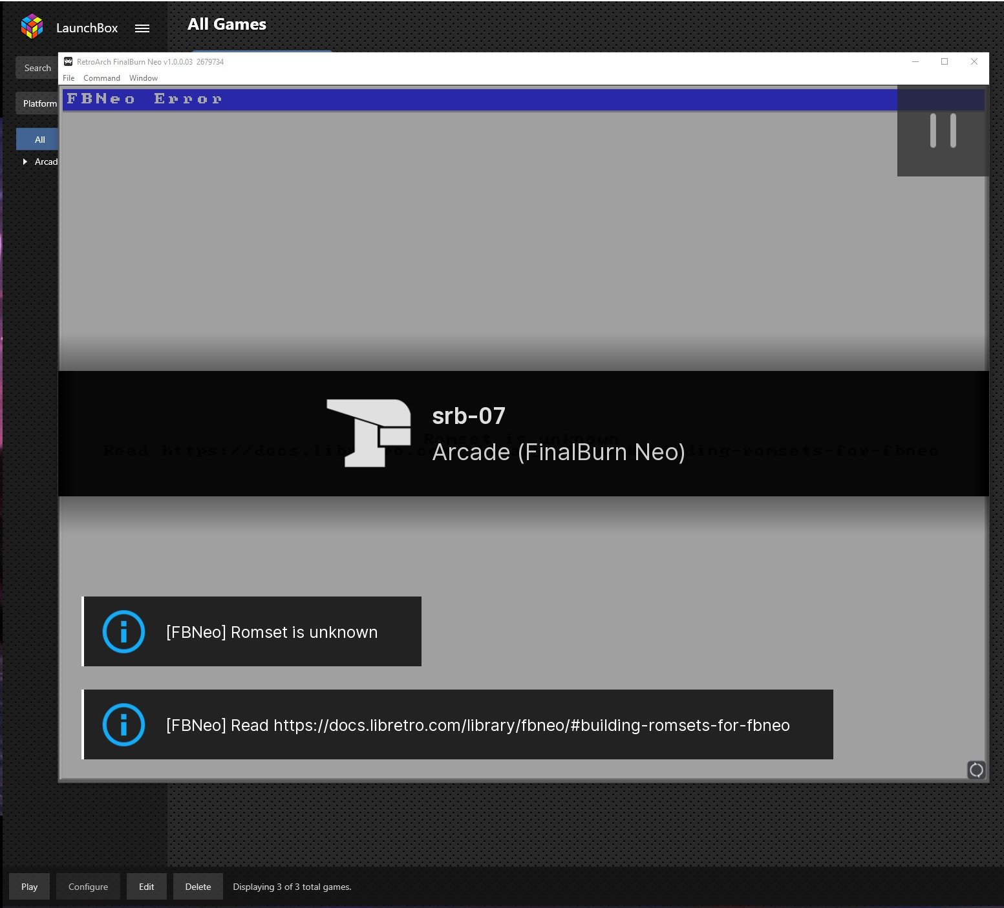The height and width of the screenshot is (908, 1004).
Task: Expand the Arcade tree item in LaunchBox
Action: pyautogui.click(x=25, y=162)
